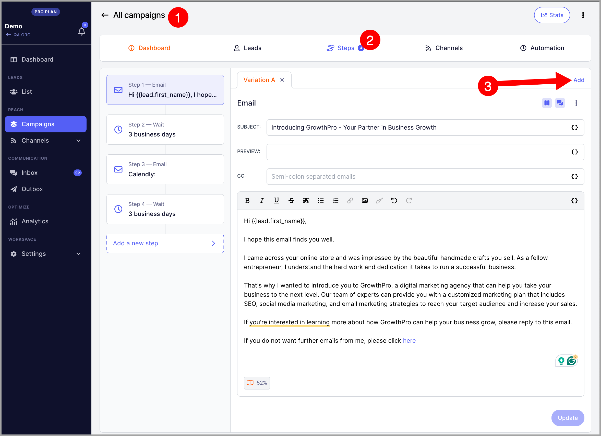Select Campaigns in the sidebar
Image resolution: width=601 pixels, height=436 pixels.
click(x=46, y=124)
